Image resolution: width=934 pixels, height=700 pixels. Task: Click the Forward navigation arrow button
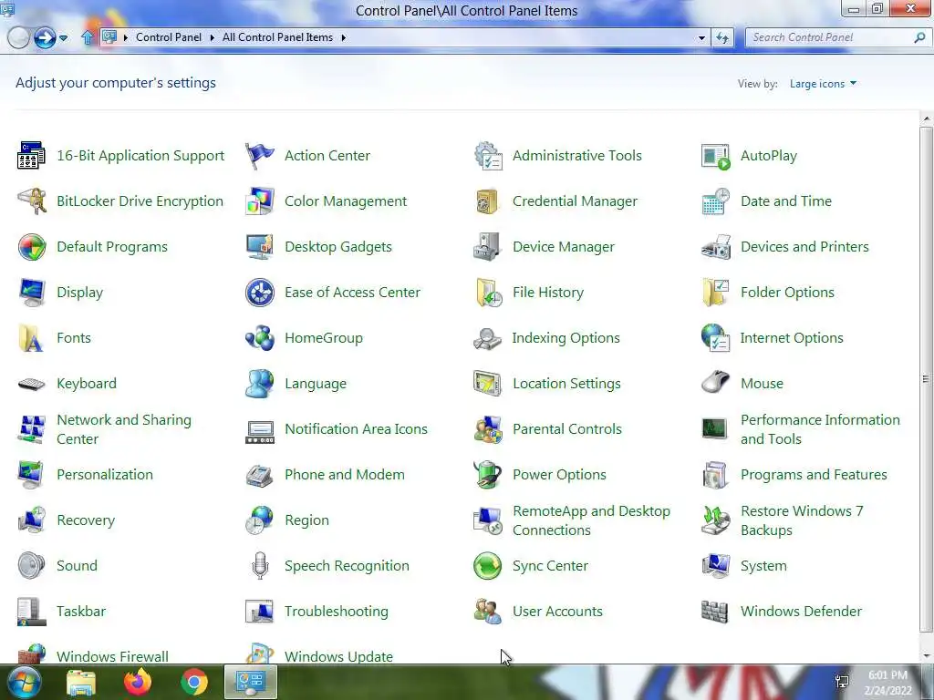45,37
